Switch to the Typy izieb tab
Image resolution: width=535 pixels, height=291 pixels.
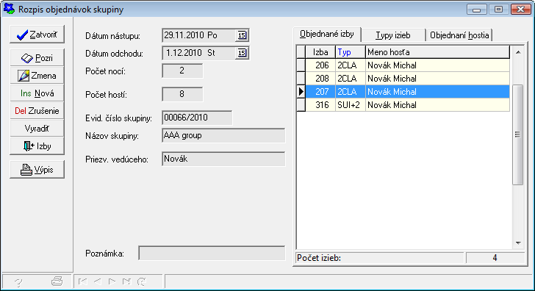click(393, 35)
